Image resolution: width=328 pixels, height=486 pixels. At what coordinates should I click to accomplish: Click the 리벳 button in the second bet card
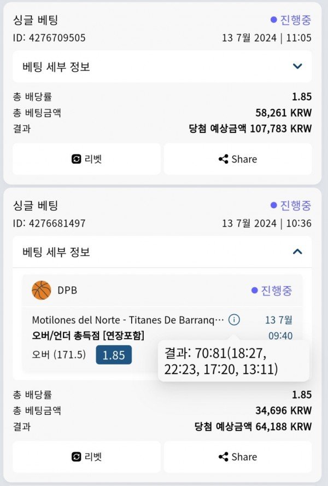click(87, 456)
